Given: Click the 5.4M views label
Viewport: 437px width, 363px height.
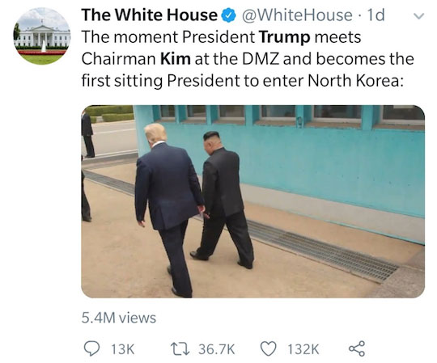Looking at the screenshot, I should [x=119, y=318].
